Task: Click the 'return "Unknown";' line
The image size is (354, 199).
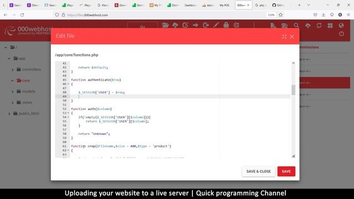Action: 94,134
